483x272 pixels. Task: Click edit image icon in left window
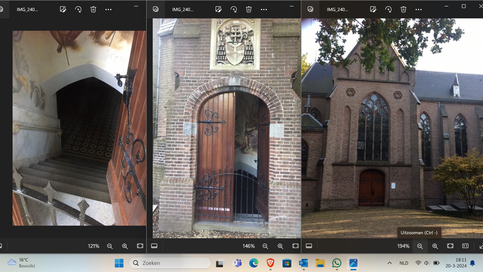pyautogui.click(x=63, y=10)
